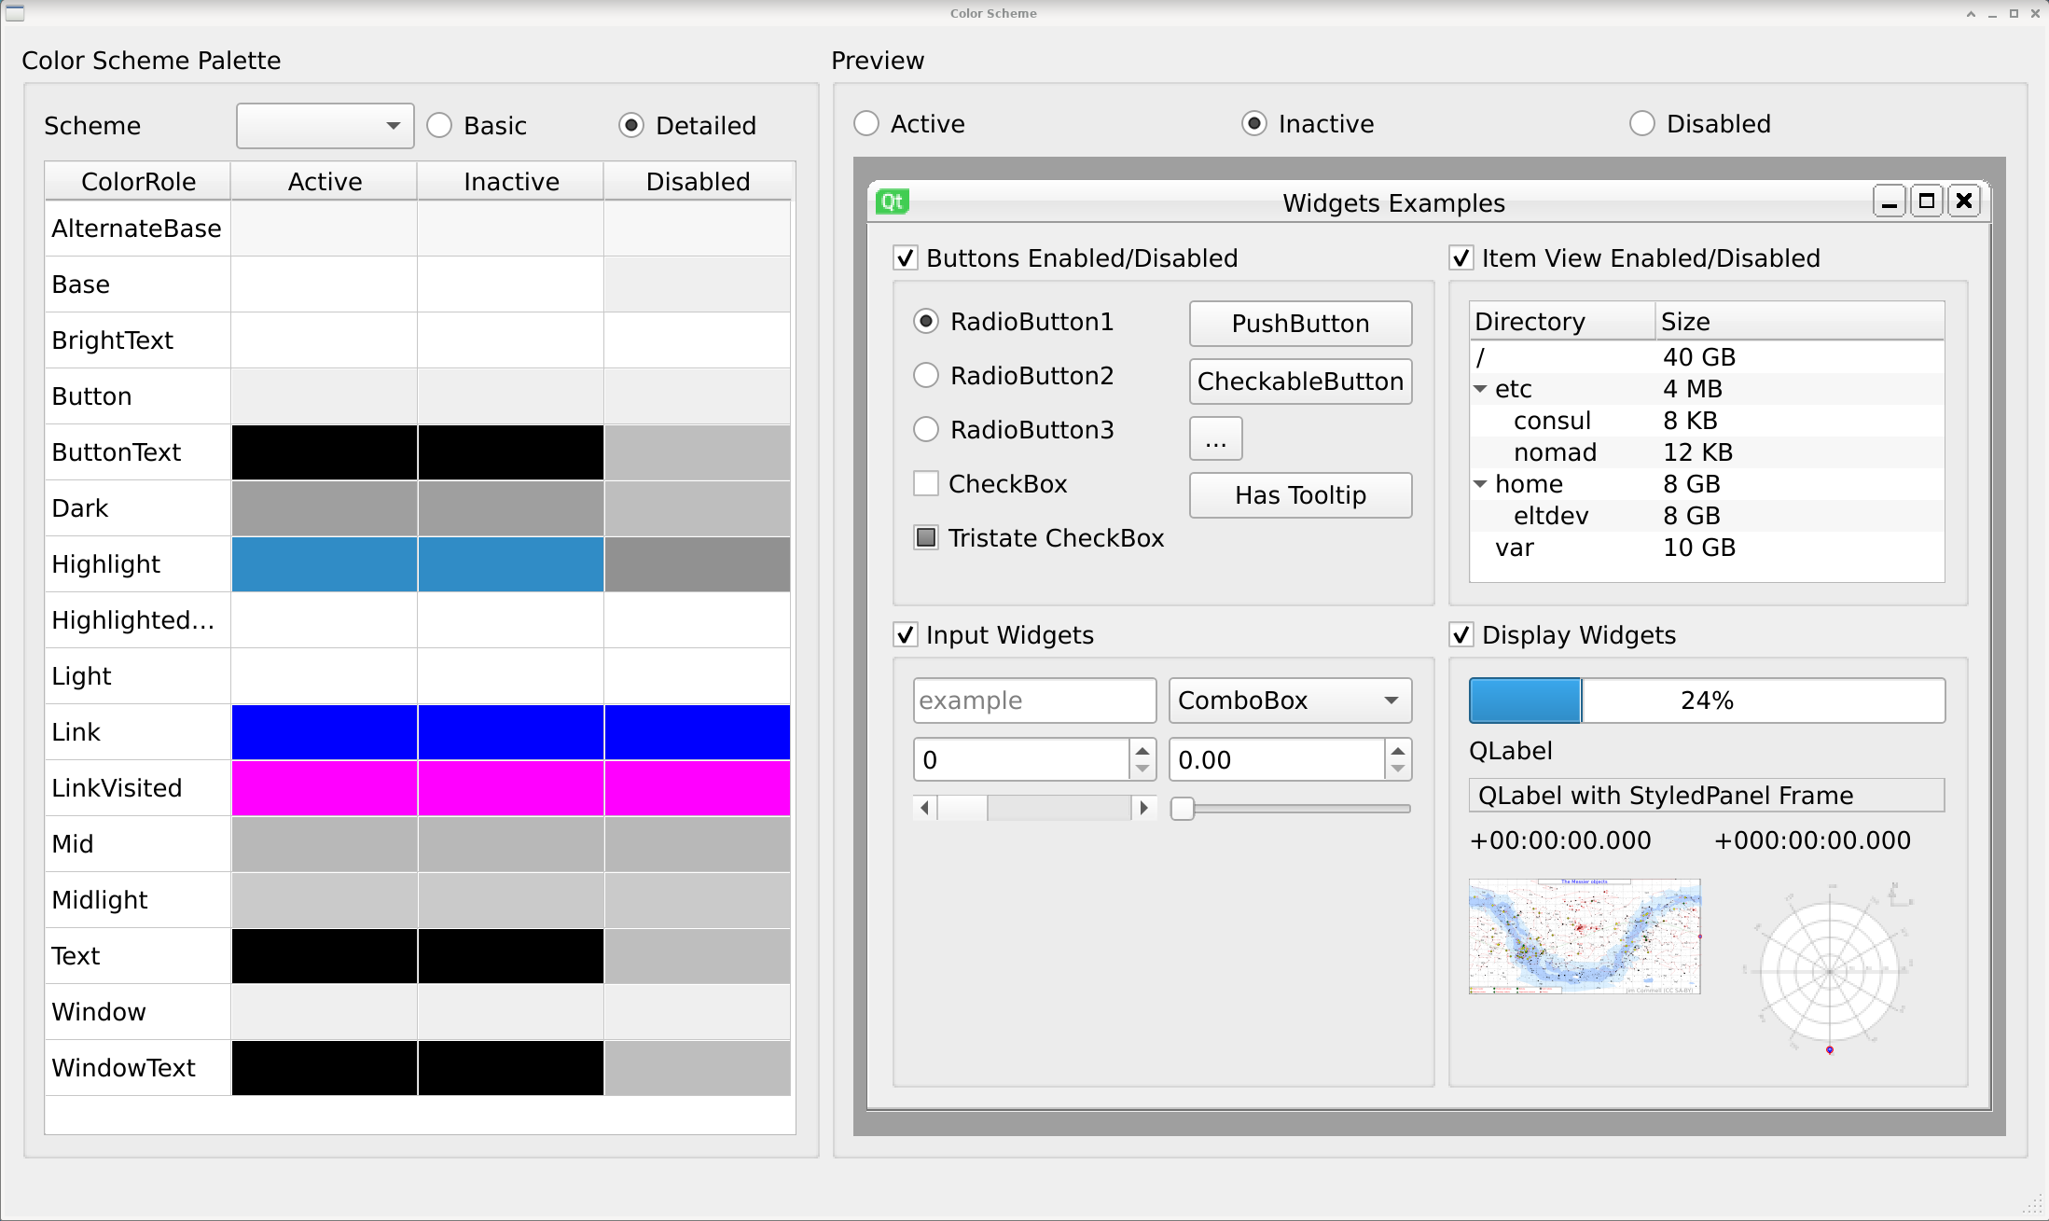Click the PushButton
The width and height of the screenshot is (2049, 1221).
coord(1300,324)
